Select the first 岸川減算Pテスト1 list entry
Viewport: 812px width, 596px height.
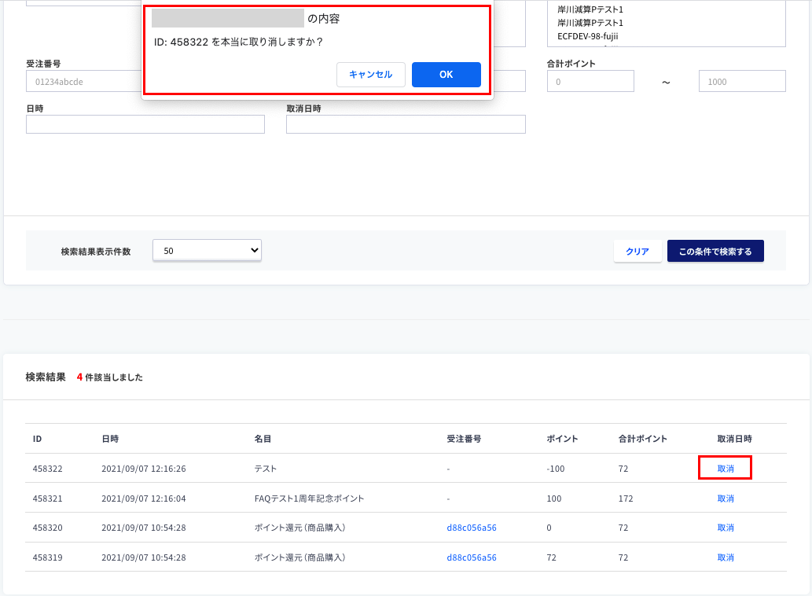(590, 9)
